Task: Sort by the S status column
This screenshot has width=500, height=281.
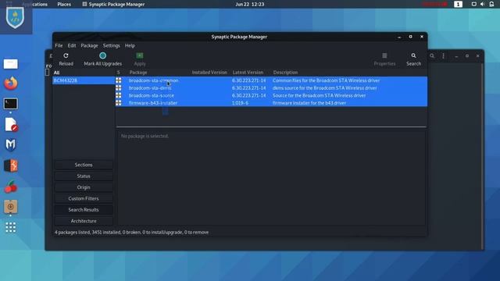Action: 119,73
